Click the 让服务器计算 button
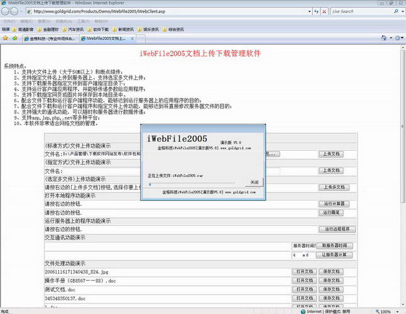 334,255
